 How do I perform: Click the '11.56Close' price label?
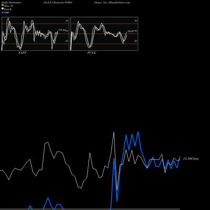(x=191, y=159)
